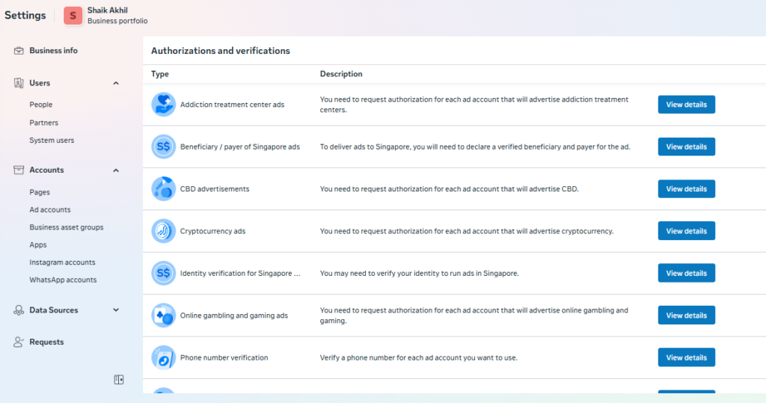Collapse the sidebar using the panel icon
This screenshot has height=403, width=766.
pyautogui.click(x=118, y=380)
